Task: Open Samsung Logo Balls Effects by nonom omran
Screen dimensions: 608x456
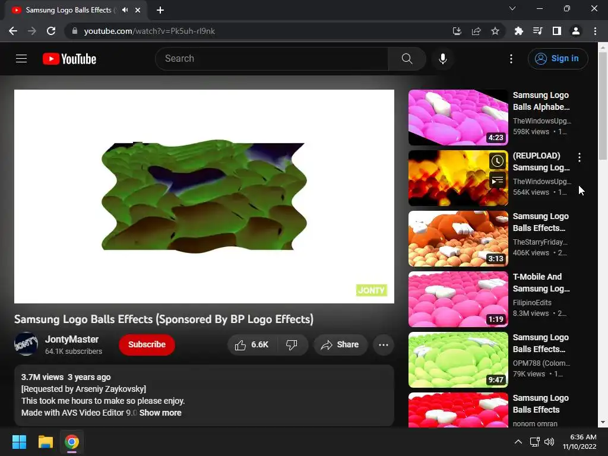Action: click(x=540, y=404)
